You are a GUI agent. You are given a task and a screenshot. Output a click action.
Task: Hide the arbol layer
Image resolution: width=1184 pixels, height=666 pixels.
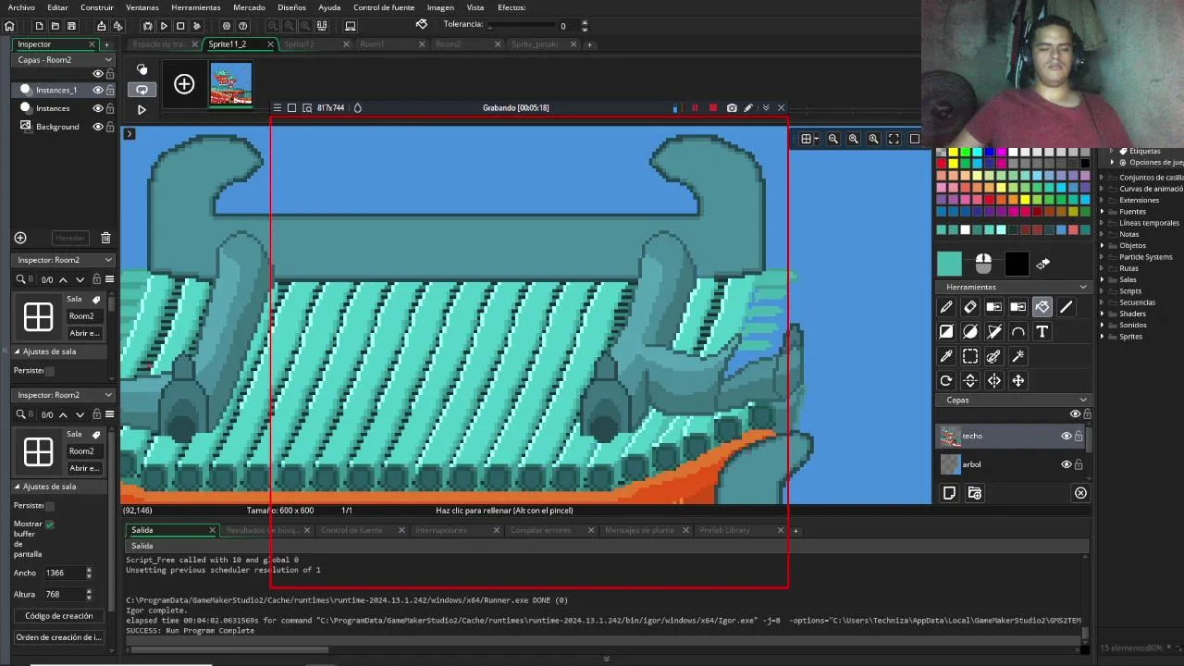[x=1066, y=464]
